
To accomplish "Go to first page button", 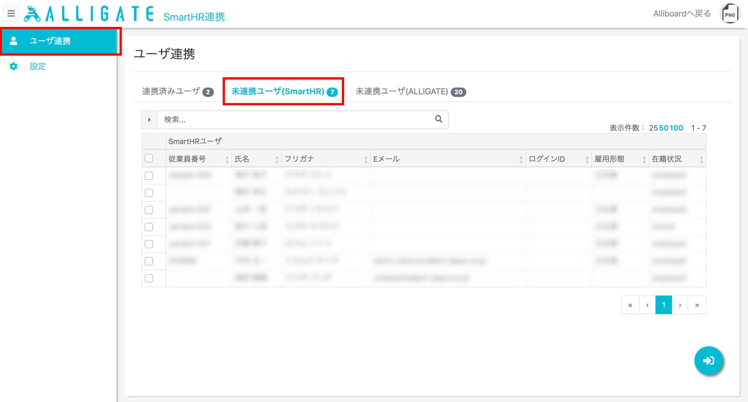I will [x=630, y=305].
